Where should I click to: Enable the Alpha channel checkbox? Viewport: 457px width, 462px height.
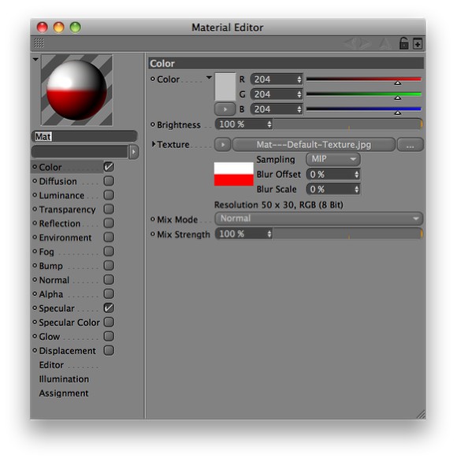[x=109, y=294]
